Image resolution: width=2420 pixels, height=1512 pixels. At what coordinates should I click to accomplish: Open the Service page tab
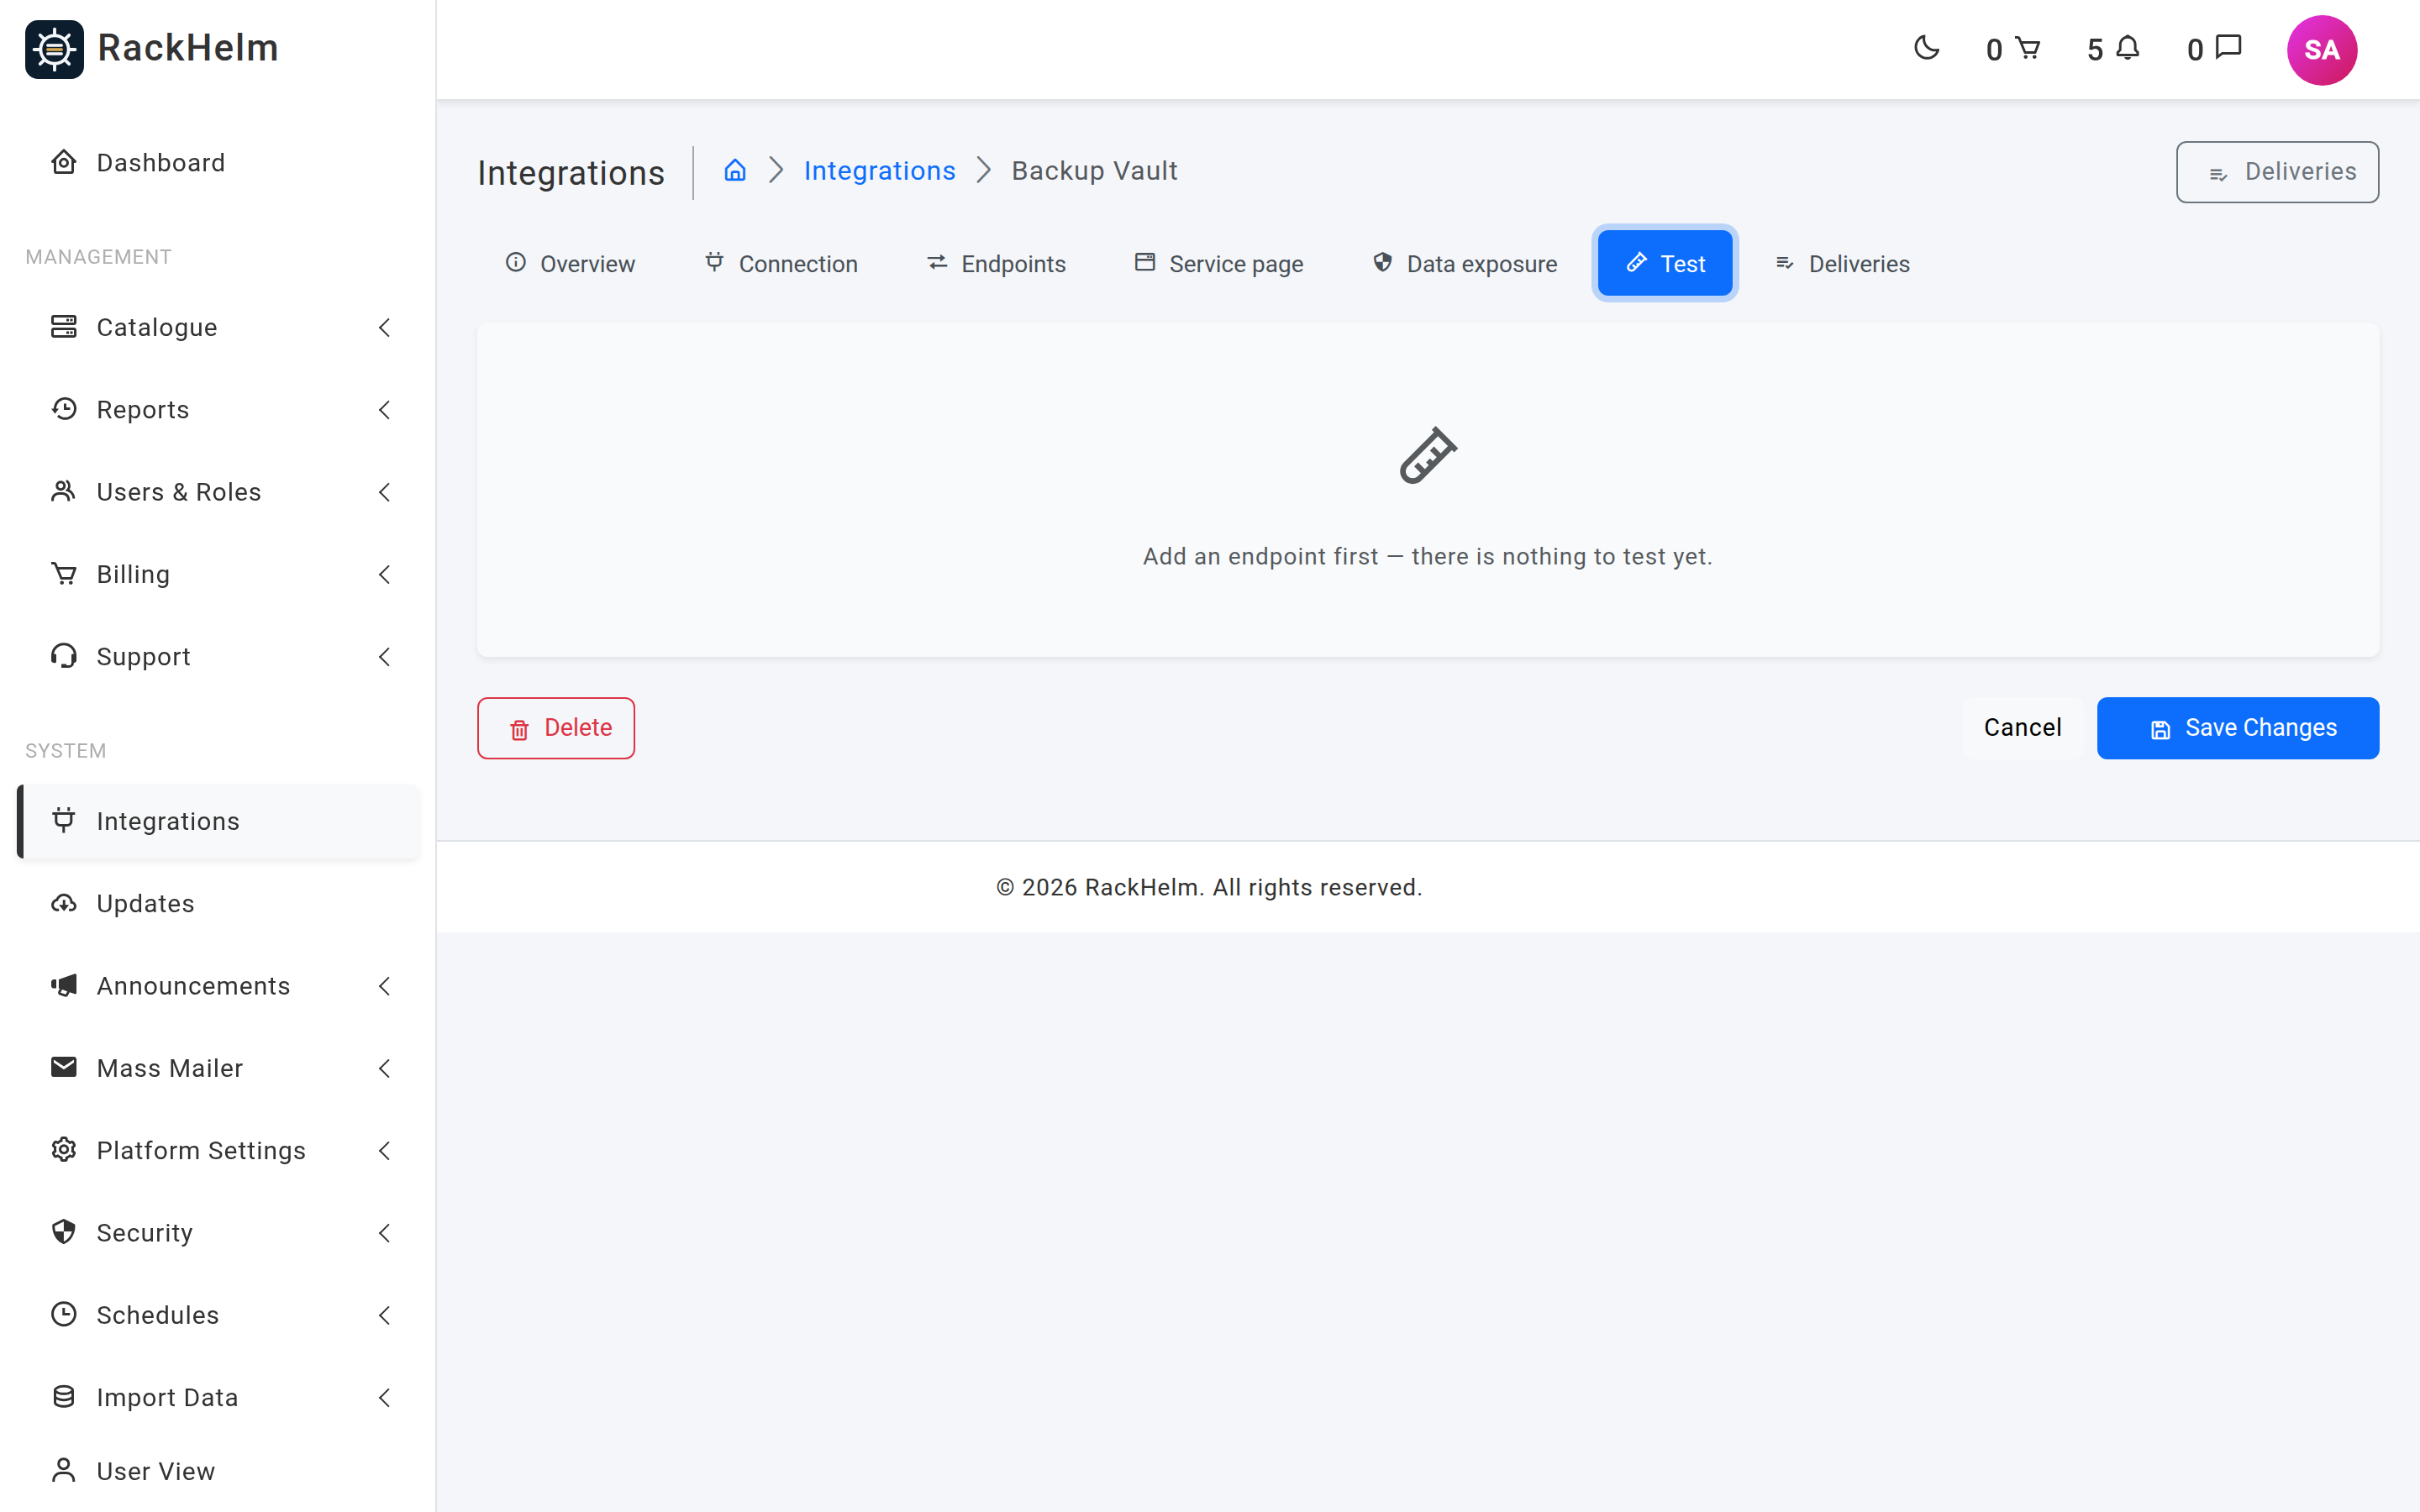click(1219, 263)
